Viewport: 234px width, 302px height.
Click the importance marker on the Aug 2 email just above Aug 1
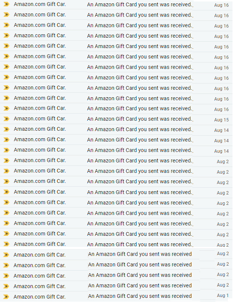(6, 286)
